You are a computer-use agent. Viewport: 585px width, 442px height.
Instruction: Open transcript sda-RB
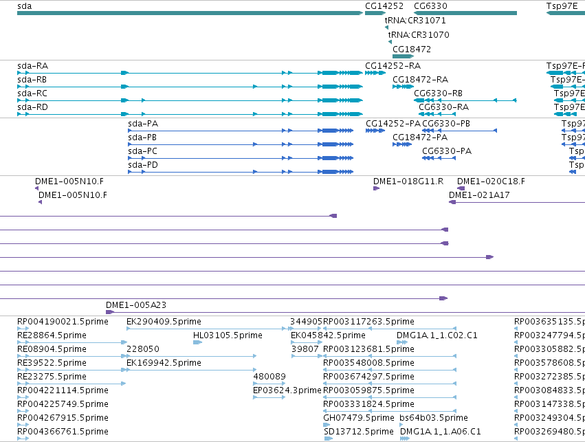tap(190, 87)
